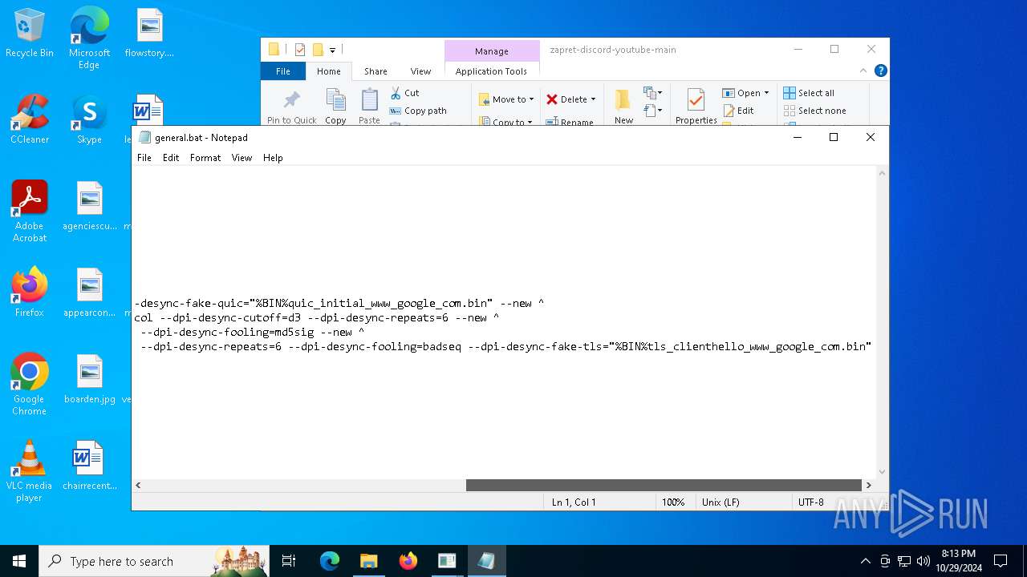The width and height of the screenshot is (1027, 577).
Task: Open the Easy access dropdown in Explorer
Action: pos(652,111)
